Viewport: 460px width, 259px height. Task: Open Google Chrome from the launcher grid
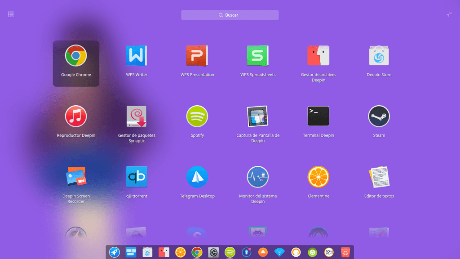pyautogui.click(x=76, y=63)
